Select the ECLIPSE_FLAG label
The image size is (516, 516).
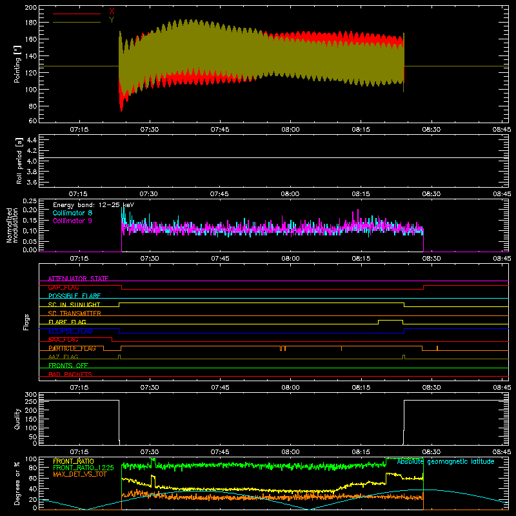[70, 331]
